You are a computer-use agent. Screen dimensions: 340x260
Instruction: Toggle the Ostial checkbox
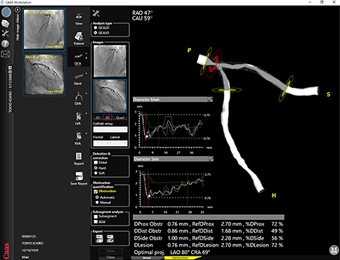coord(96,162)
